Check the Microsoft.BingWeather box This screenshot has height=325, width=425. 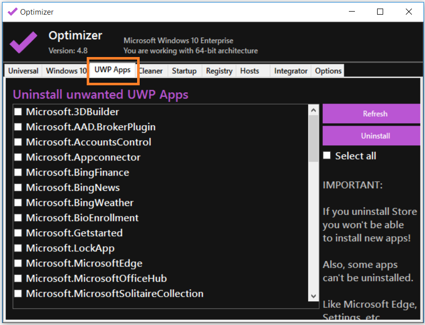[18, 203]
